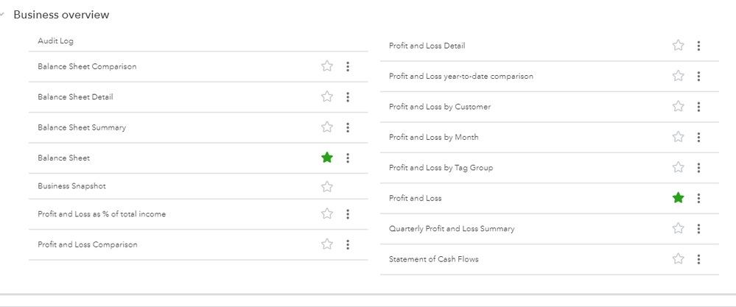Screen dimensions: 736x307
Task: Open the Audit Log report
Action: 56,41
